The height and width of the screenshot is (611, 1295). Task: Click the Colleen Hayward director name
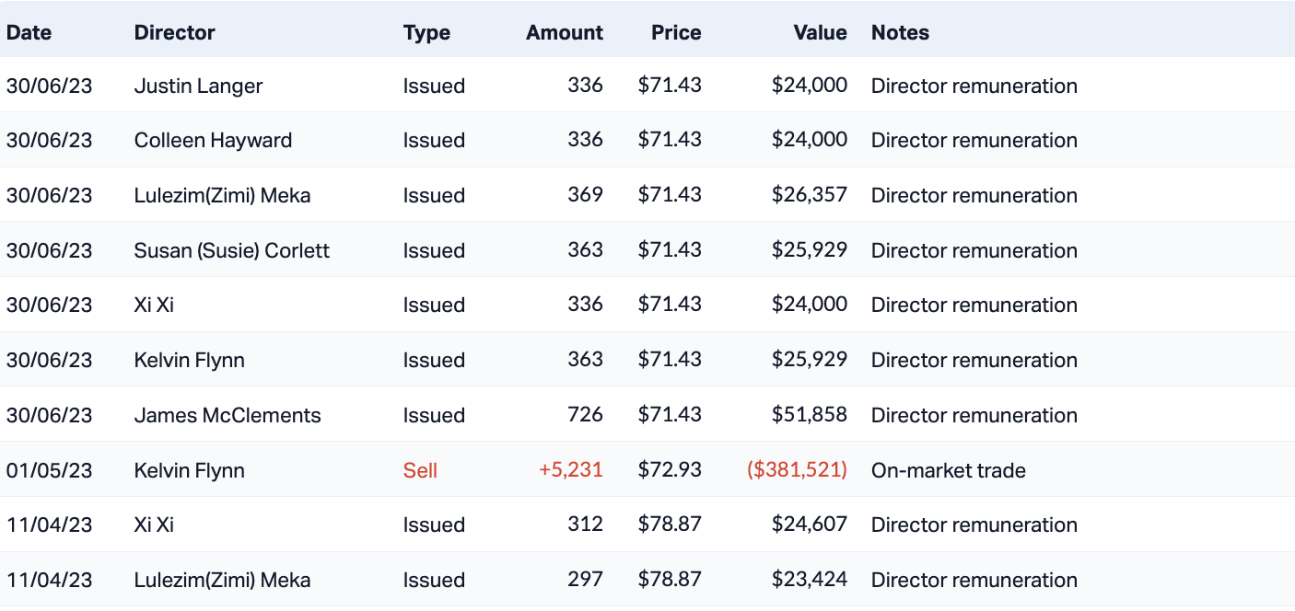213,140
